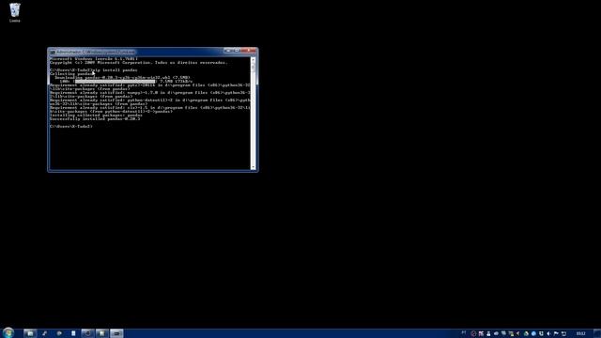Open the volume speaker icon in system tray
Viewport: 601px width, 338px height.
pyautogui.click(x=548, y=334)
